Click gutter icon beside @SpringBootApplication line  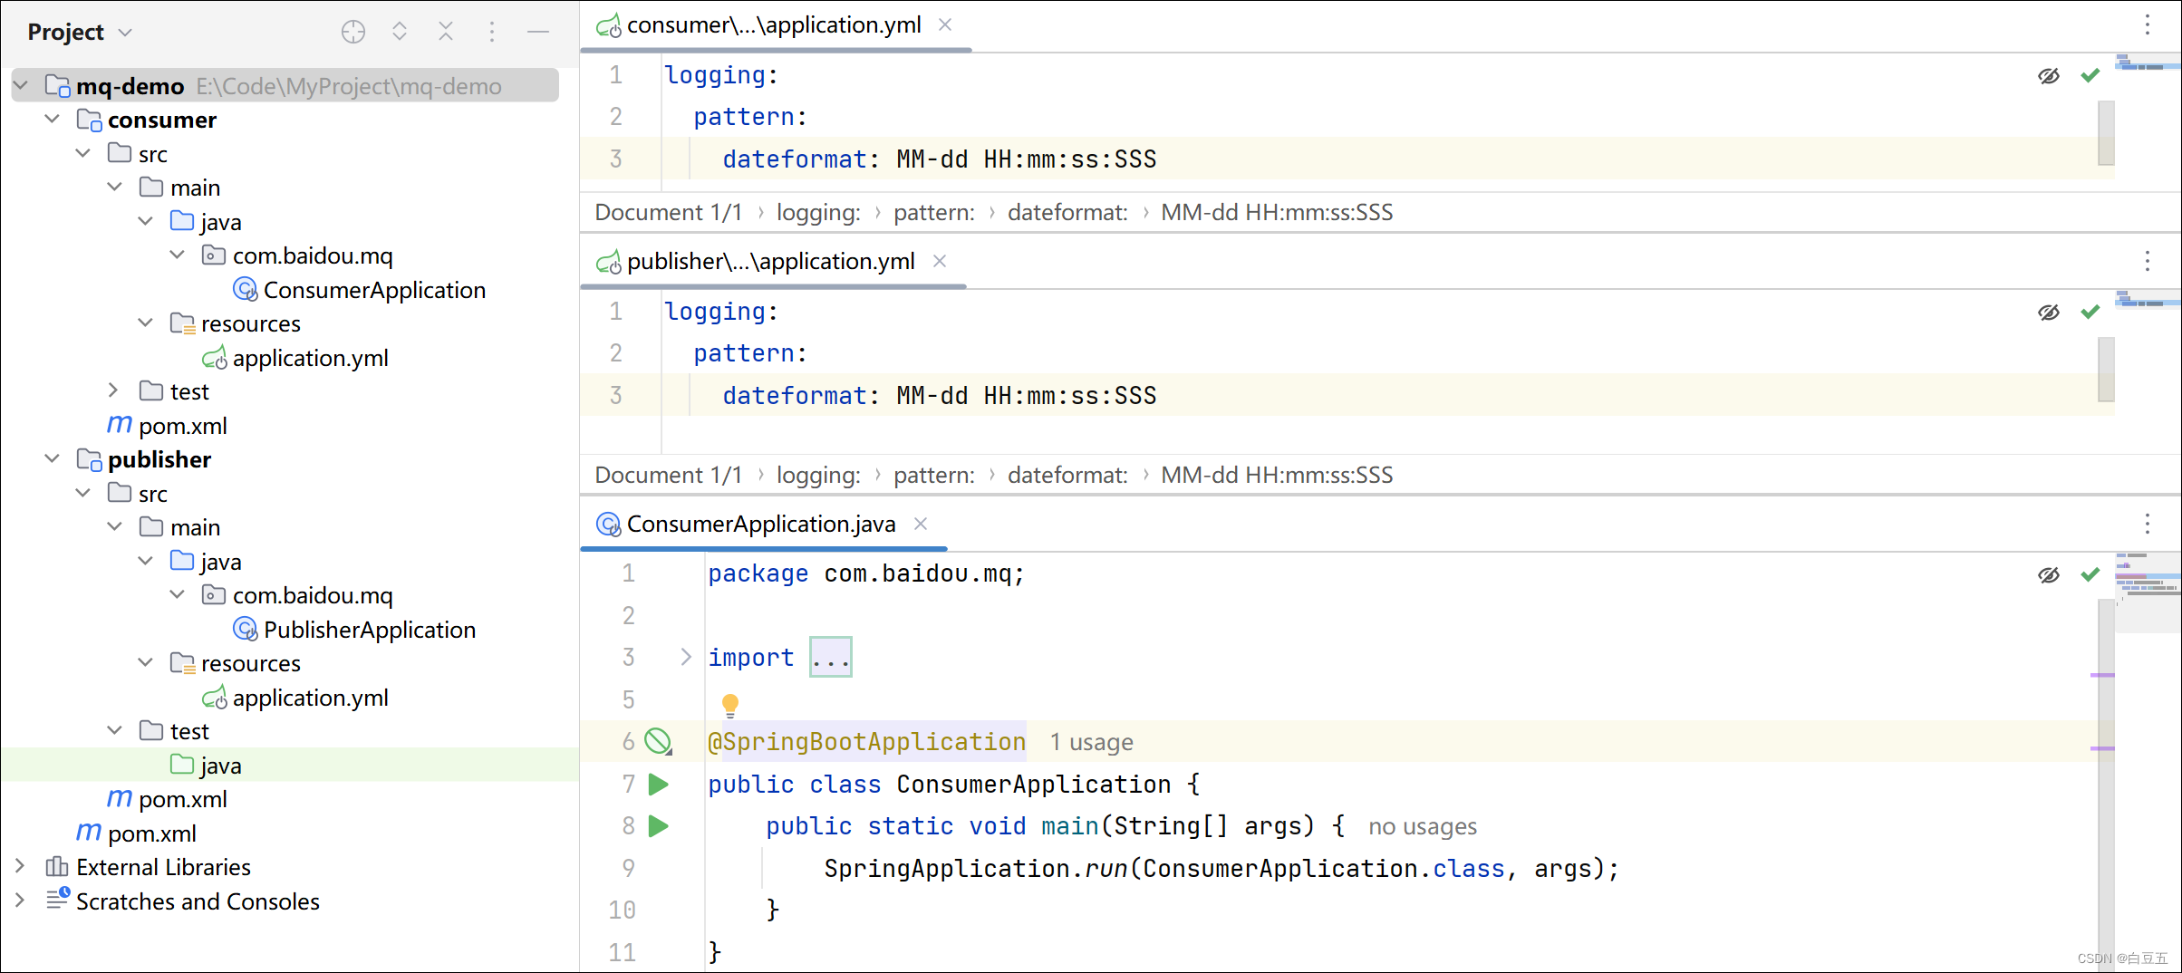pos(658,742)
